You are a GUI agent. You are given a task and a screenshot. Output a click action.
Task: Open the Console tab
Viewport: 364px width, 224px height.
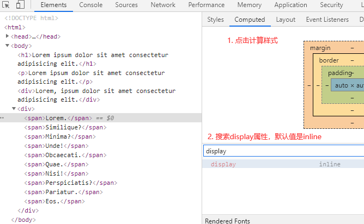pyautogui.click(x=90, y=5)
